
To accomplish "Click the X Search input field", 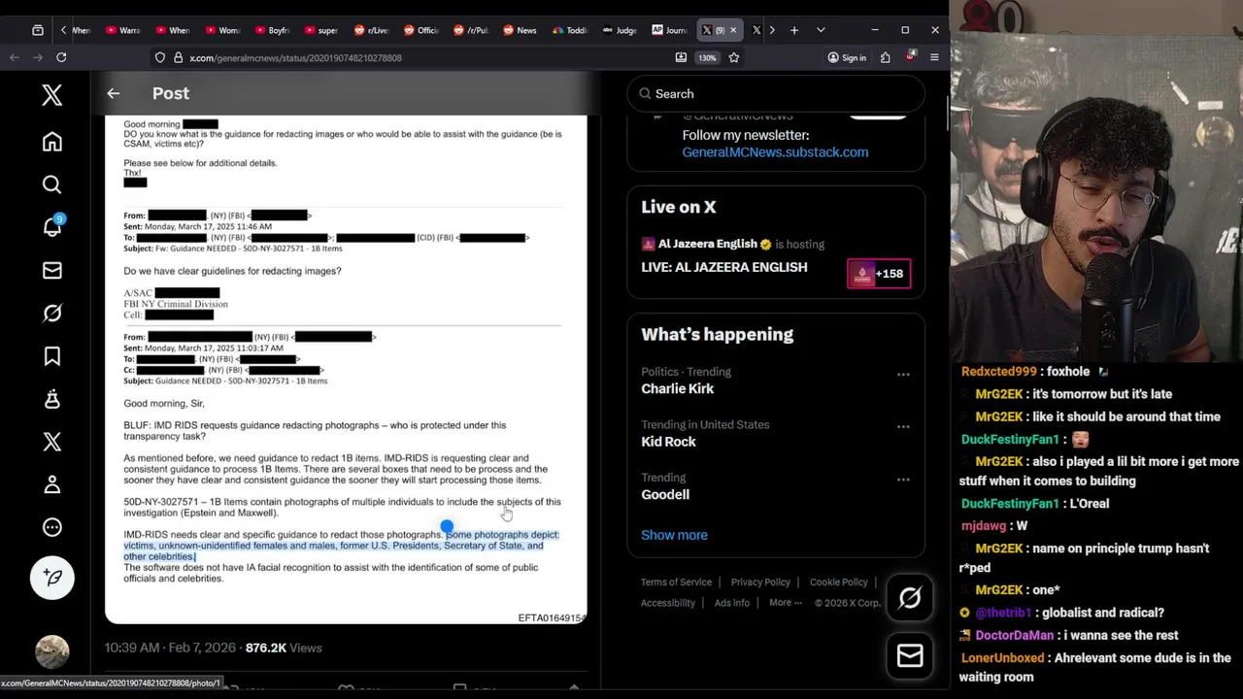I will 776,94.
